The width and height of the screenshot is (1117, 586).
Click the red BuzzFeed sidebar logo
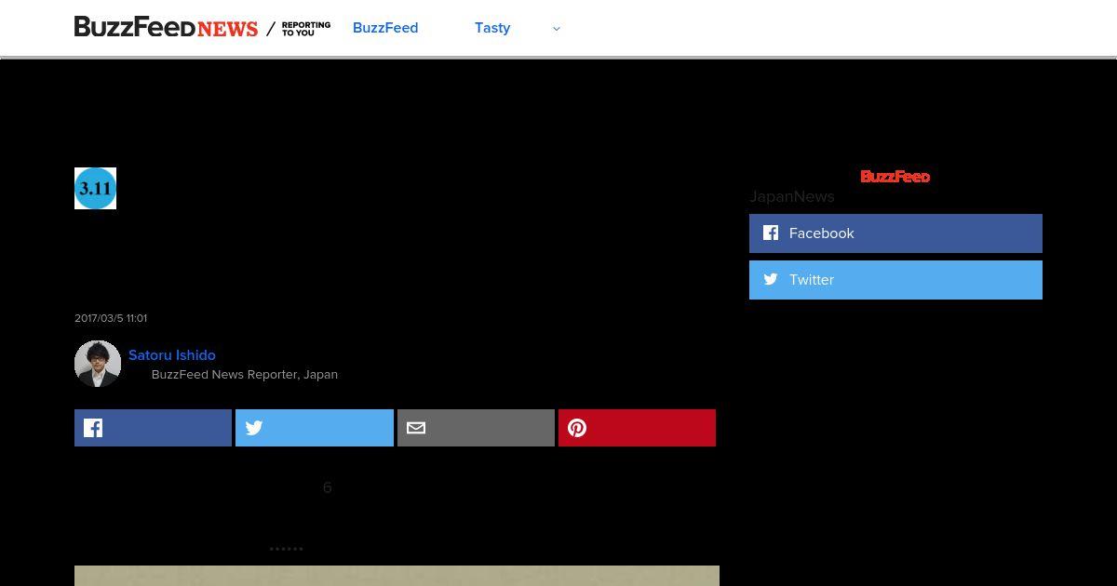point(895,176)
